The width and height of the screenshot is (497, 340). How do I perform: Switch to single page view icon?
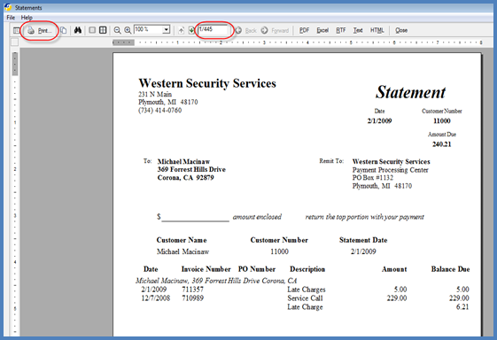[x=92, y=30]
